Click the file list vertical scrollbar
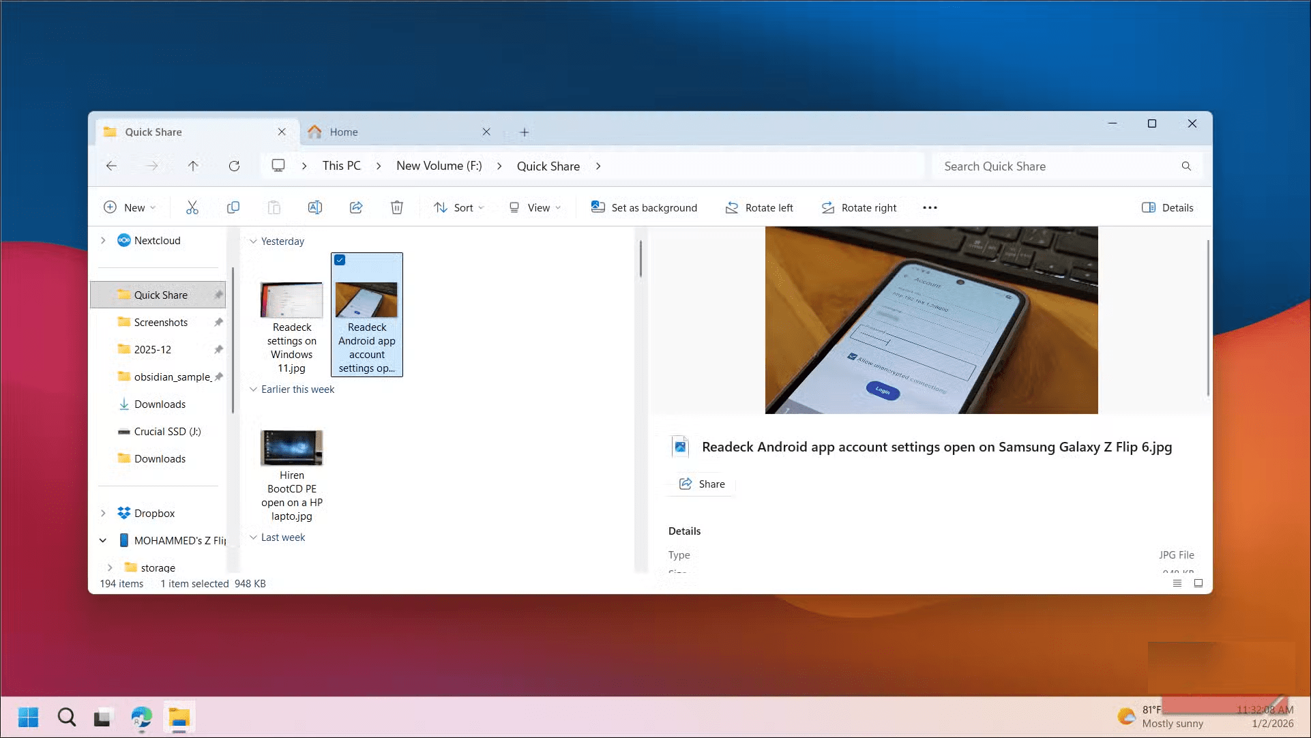 point(640,259)
